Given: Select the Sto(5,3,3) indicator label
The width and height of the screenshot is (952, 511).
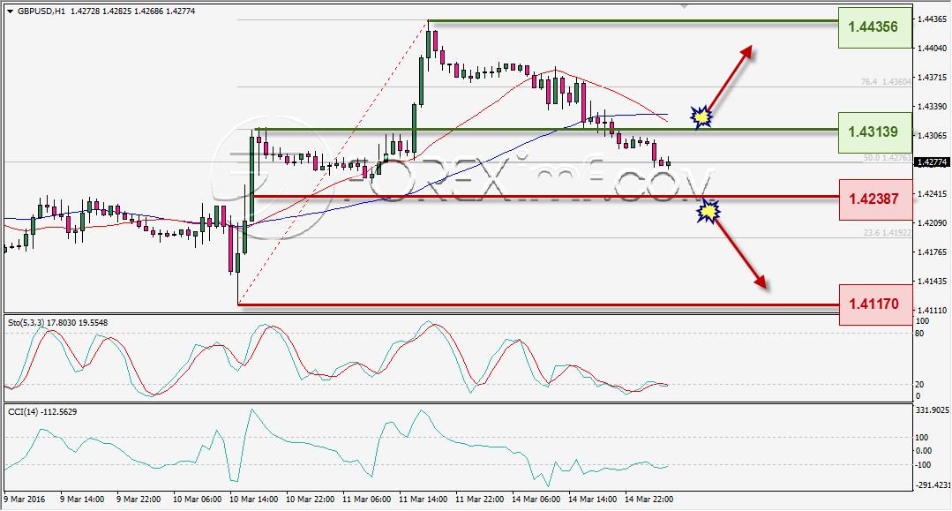Looking at the screenshot, I should click(x=57, y=323).
